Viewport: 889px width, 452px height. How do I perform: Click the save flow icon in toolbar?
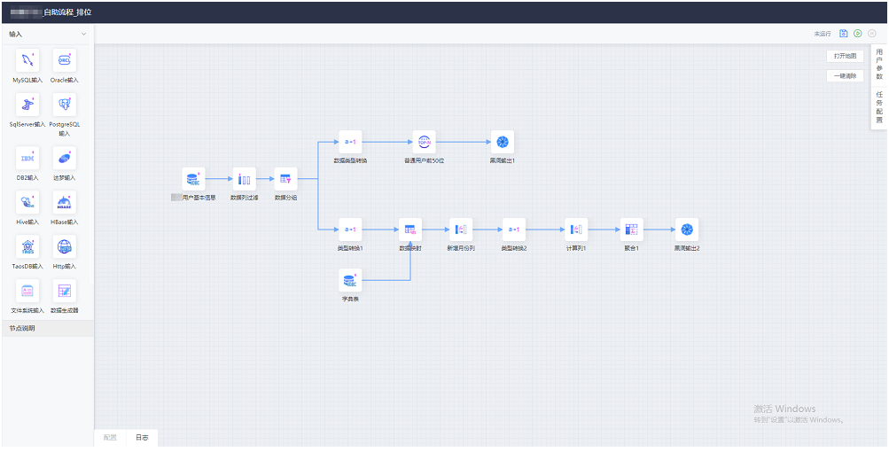(x=844, y=33)
